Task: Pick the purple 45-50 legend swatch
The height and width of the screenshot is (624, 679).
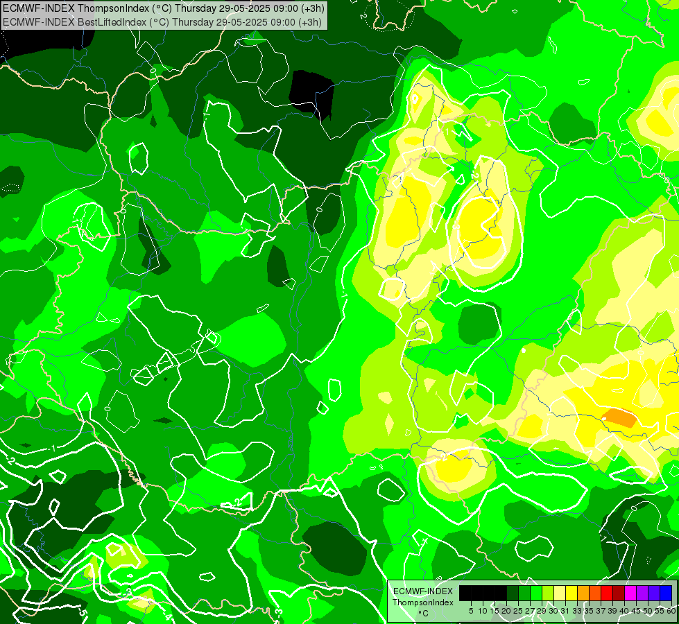Action: [642, 593]
